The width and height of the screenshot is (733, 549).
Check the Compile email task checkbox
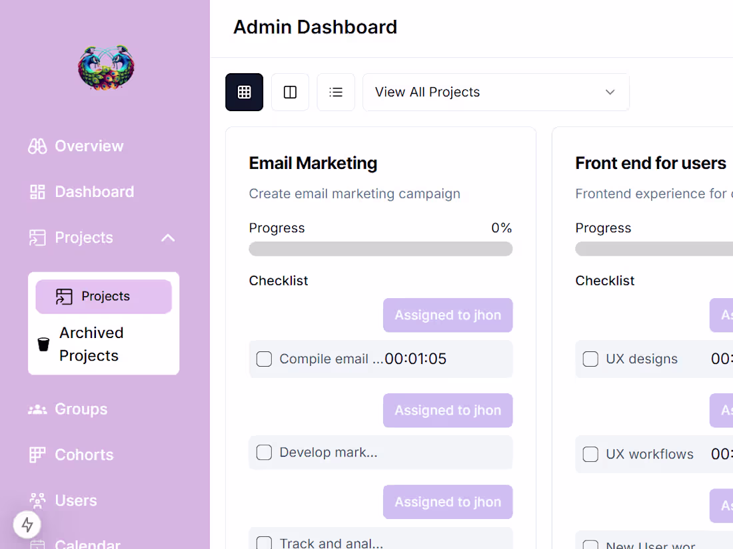pos(264,359)
